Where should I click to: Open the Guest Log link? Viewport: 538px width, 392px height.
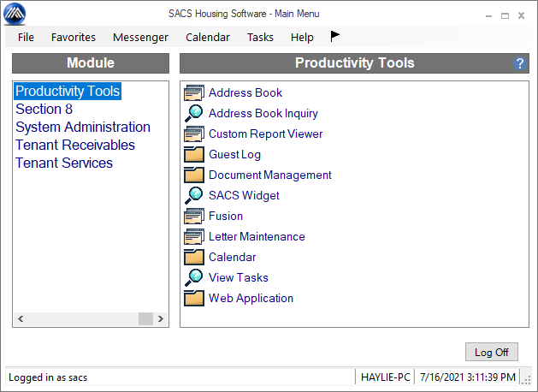click(234, 154)
